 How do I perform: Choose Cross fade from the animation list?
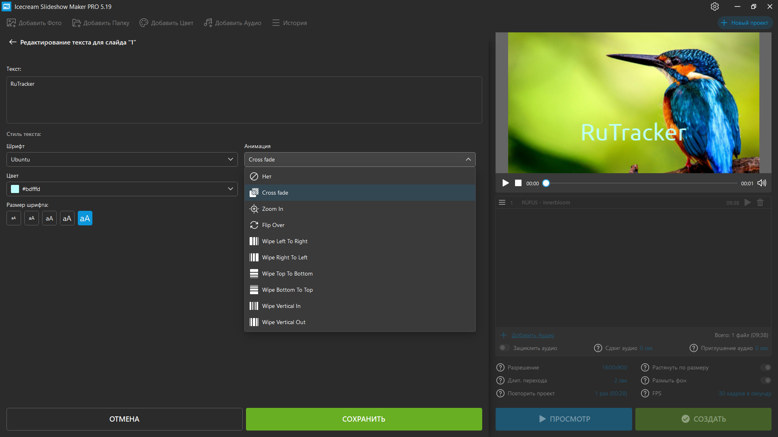click(360, 193)
